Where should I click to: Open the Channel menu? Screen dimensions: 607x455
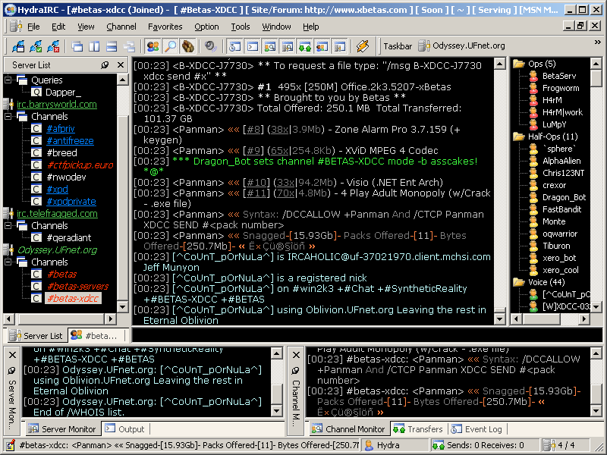coord(121,27)
